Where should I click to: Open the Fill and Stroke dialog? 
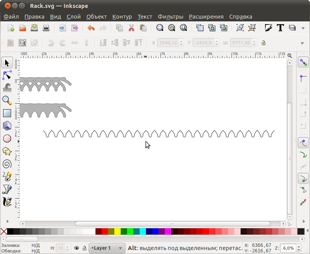point(269,28)
